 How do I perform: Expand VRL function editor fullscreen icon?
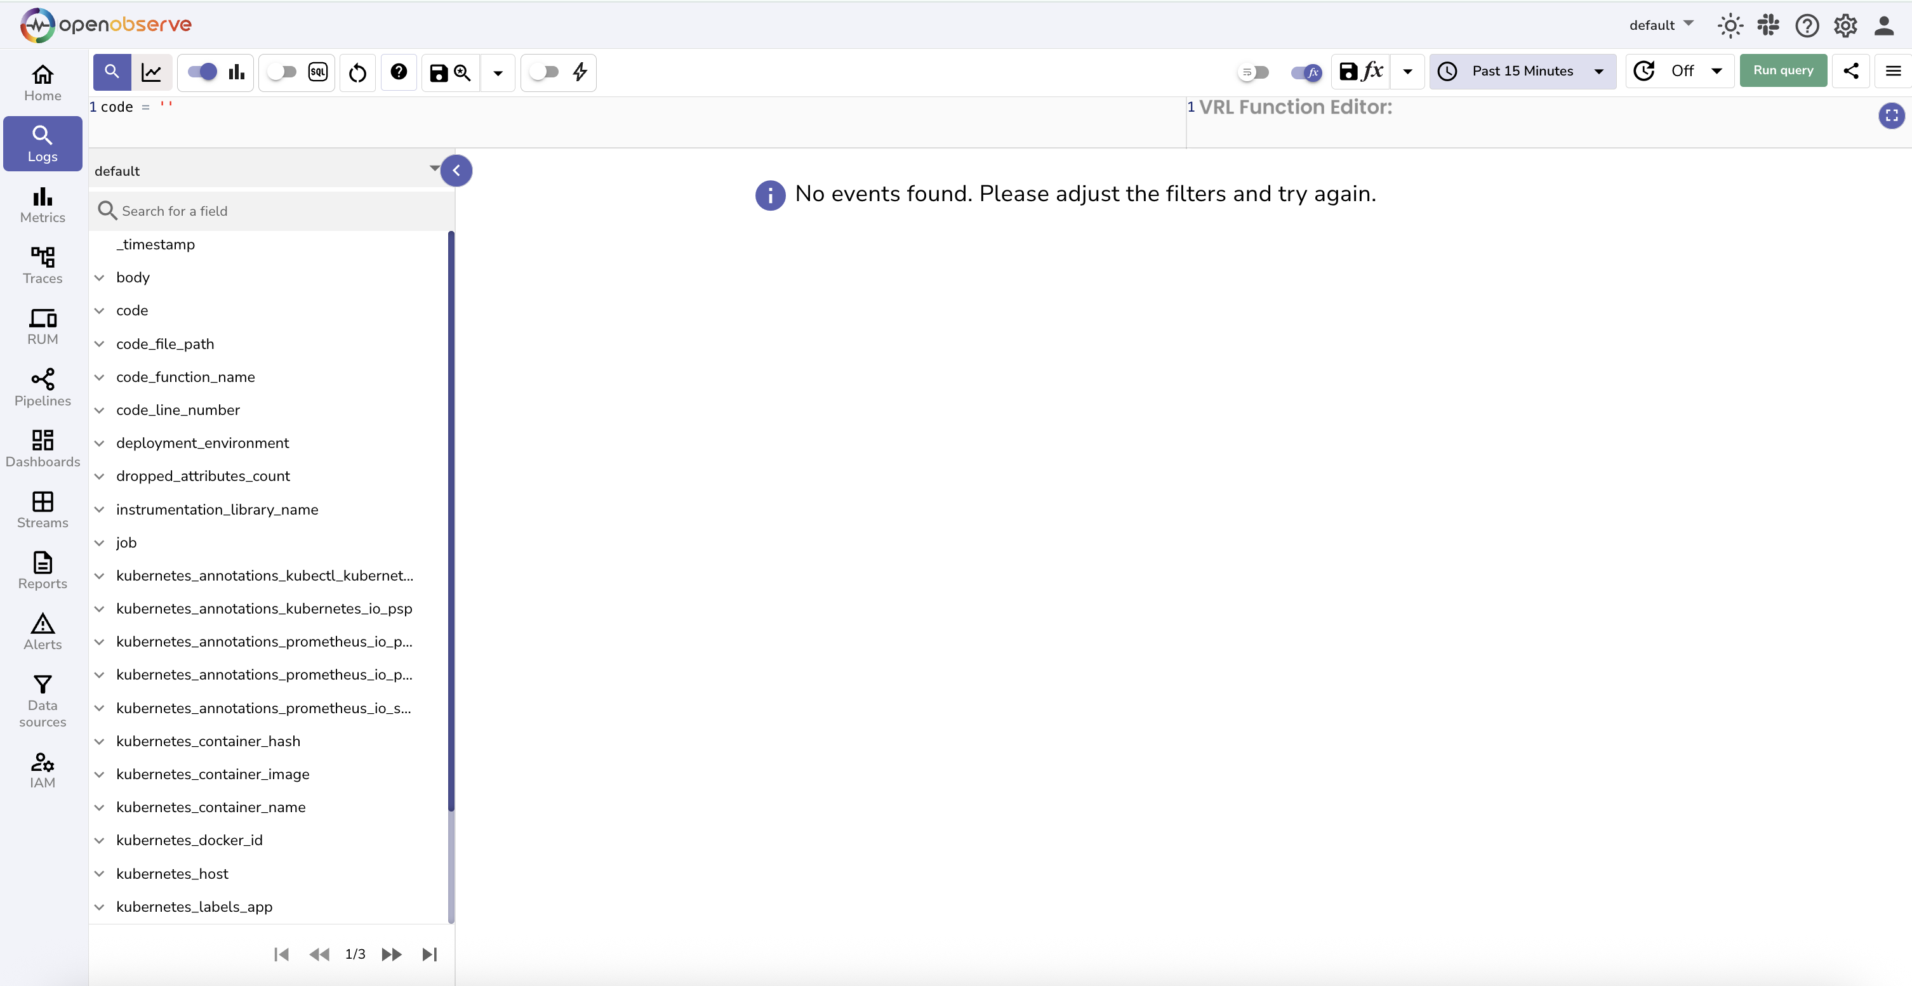click(1891, 115)
